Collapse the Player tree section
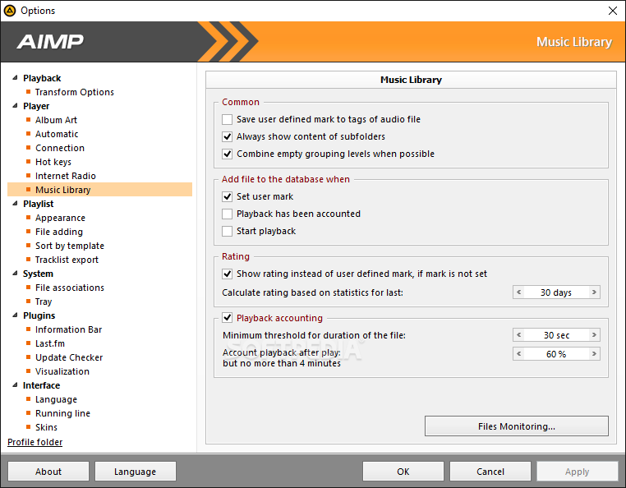The image size is (626, 488). (15, 106)
